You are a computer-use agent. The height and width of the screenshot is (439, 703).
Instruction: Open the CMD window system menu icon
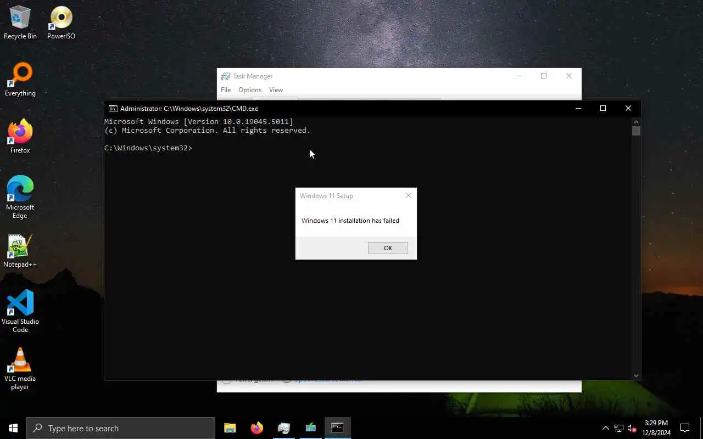coord(113,108)
